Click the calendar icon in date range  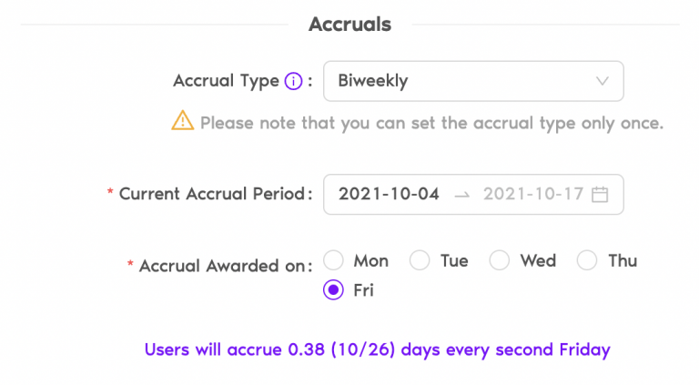click(x=600, y=194)
